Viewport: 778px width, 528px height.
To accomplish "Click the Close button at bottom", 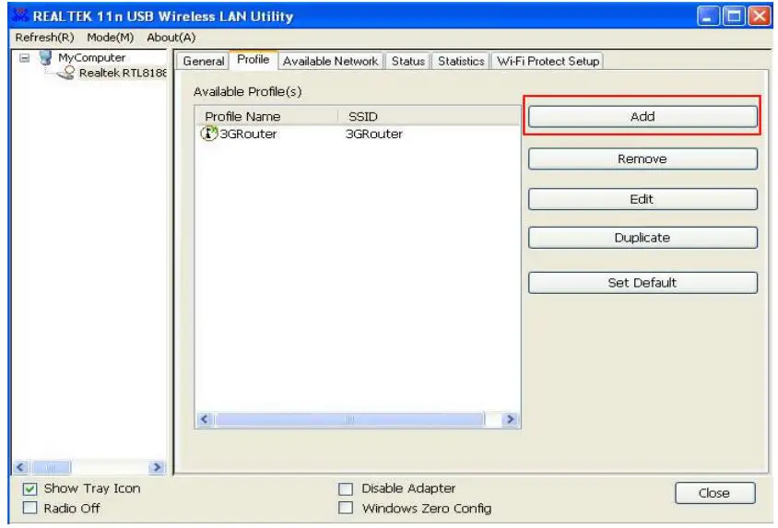I will pyautogui.click(x=714, y=493).
